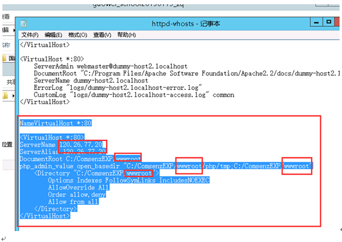
Task: Click the Notepad document icon in title bar
Action: pos(24,24)
